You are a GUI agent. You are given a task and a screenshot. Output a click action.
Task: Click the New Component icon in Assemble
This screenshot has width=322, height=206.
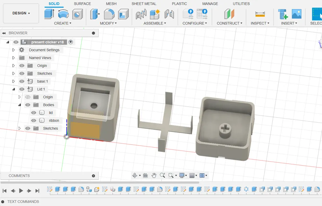tap(155, 14)
